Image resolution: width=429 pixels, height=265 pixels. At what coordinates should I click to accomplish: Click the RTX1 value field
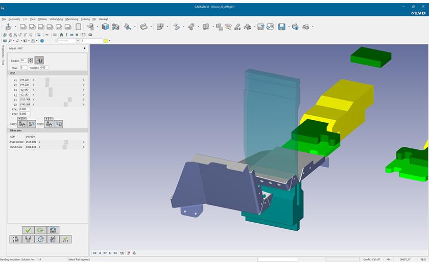click(25, 109)
